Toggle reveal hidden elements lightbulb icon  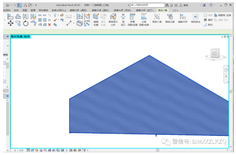point(66,150)
